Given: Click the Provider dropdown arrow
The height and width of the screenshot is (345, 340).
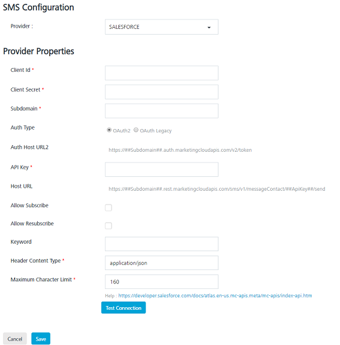Looking at the screenshot, I should 209,28.
